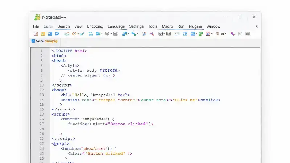The height and width of the screenshot is (163, 290).
Task: Click the gray dashed box toolbar icon
Action: pyautogui.click(x=240, y=34)
